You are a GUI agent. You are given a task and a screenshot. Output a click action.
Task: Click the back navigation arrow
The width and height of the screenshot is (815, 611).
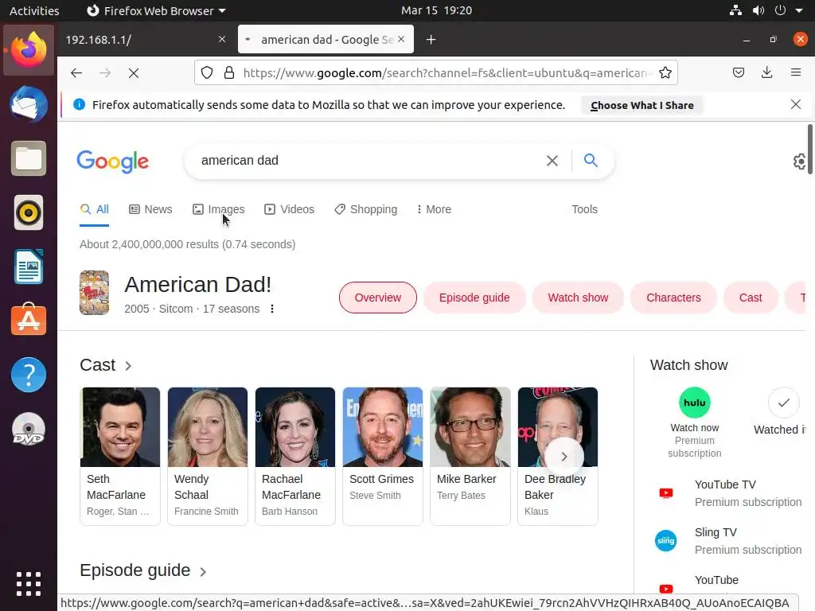tap(76, 73)
